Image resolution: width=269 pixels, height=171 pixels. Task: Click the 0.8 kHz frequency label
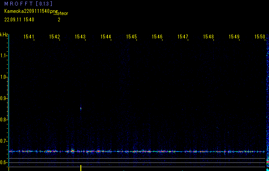pyautogui.click(x=3, y=120)
